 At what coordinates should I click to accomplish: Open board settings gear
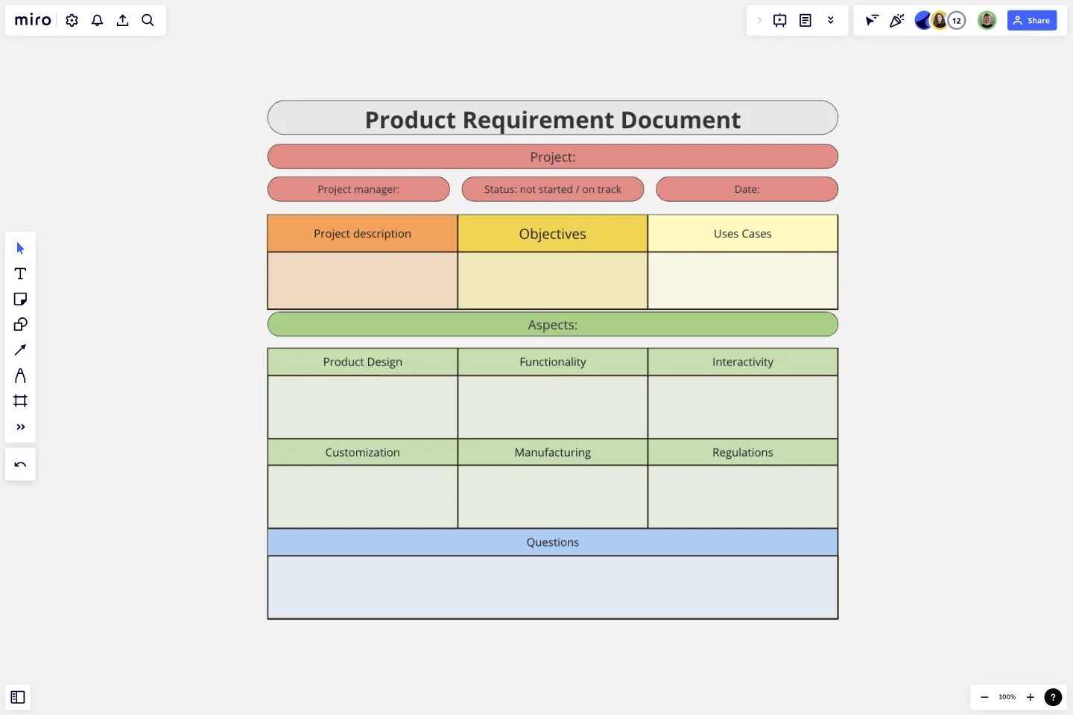point(72,20)
